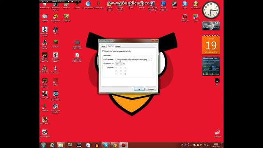
Task: Open the Steam desktop shortcut
Action: [174, 5]
